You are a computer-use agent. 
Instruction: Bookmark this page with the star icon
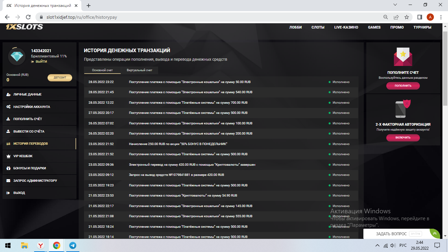click(407, 17)
